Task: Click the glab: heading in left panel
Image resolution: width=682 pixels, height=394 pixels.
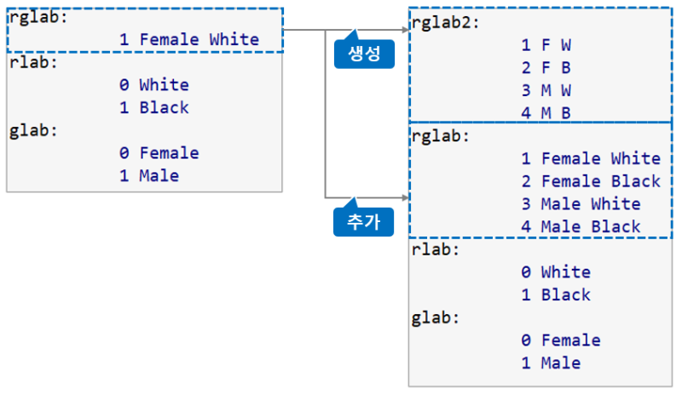Action: pos(33,130)
